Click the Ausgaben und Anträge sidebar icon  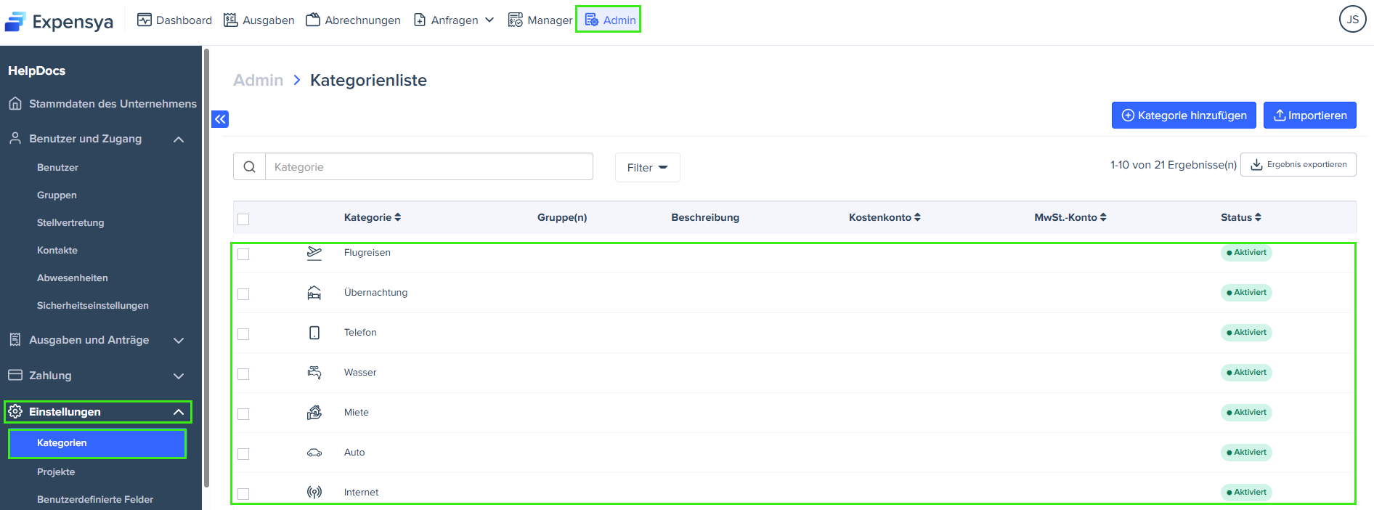point(15,339)
